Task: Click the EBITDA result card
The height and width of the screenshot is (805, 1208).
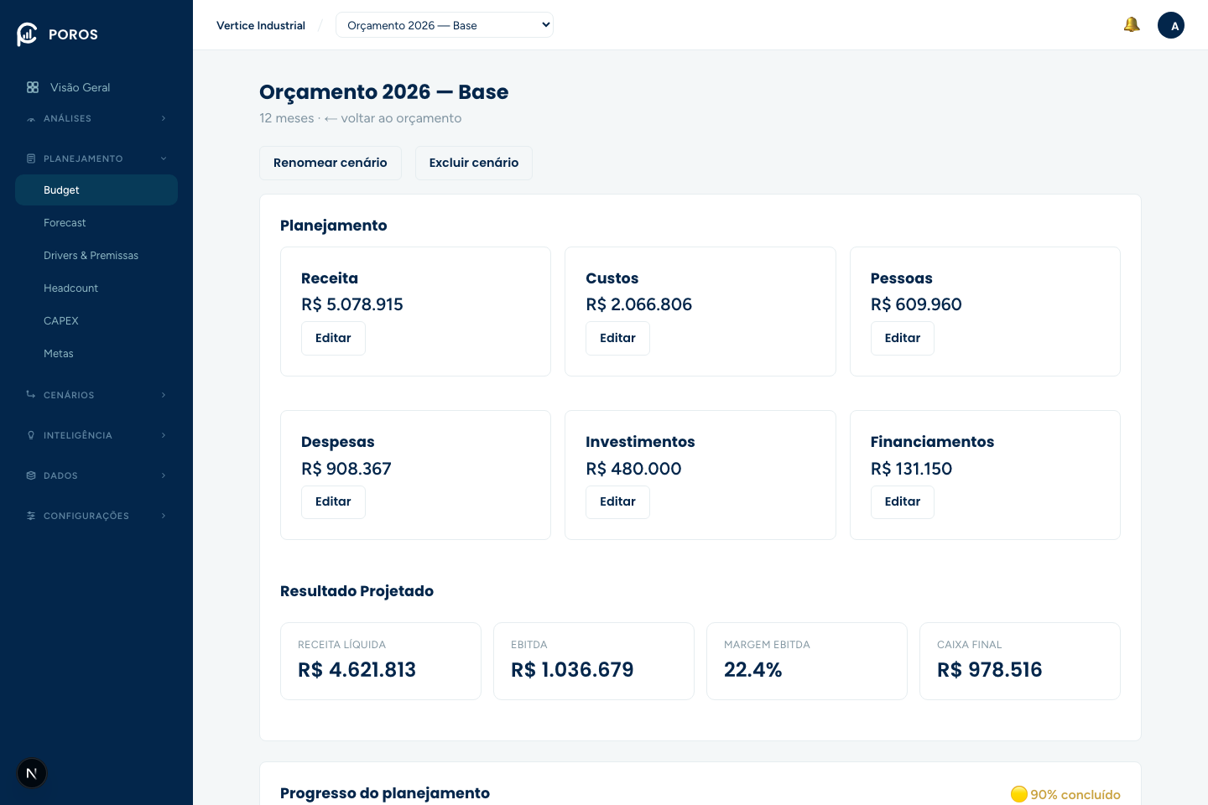Action: tap(594, 661)
